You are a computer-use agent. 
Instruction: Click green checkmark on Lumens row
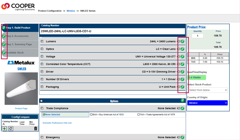(182, 41)
